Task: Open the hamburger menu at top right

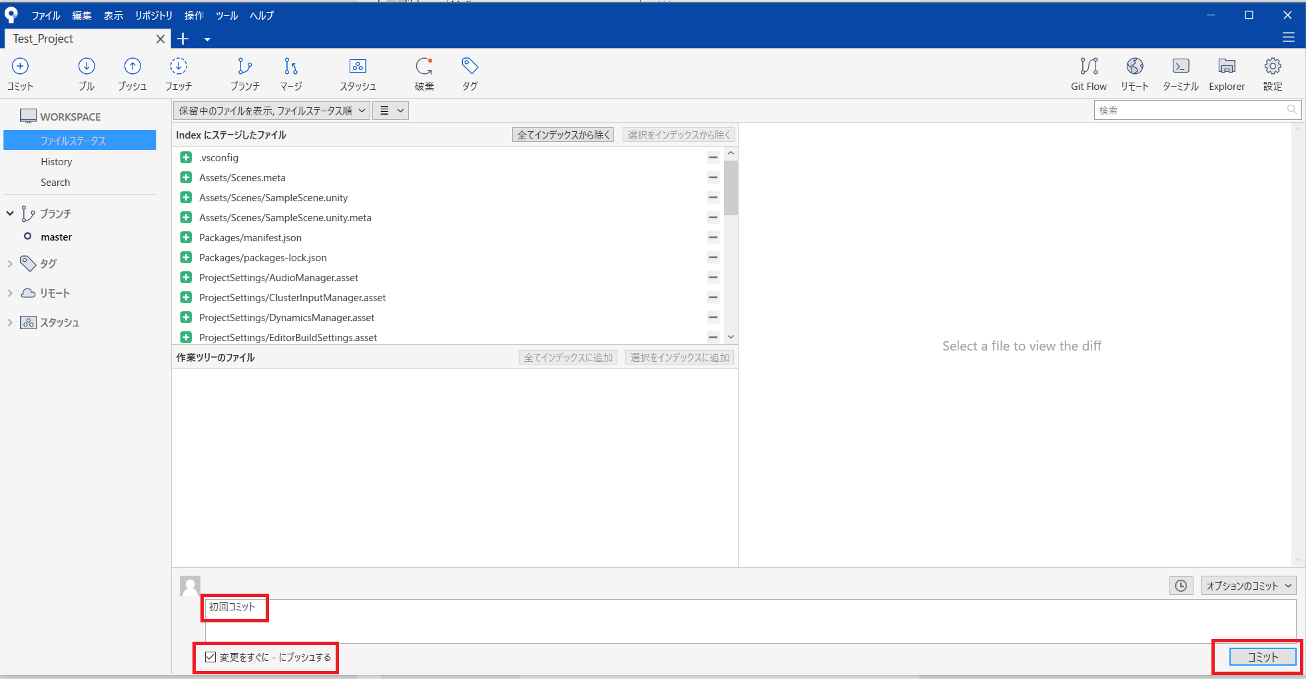Action: [1289, 37]
